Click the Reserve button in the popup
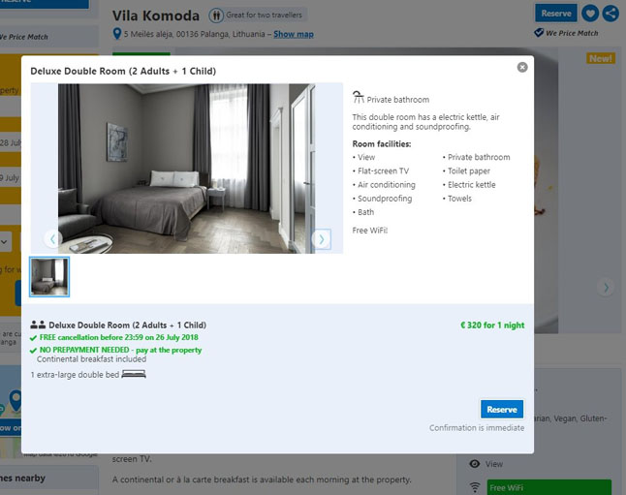 click(x=502, y=409)
